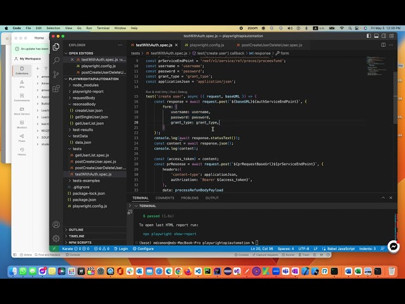The height and width of the screenshot is (304, 405).
Task: Open the OUTPUT panel tab
Action: pyautogui.click(x=212, y=198)
